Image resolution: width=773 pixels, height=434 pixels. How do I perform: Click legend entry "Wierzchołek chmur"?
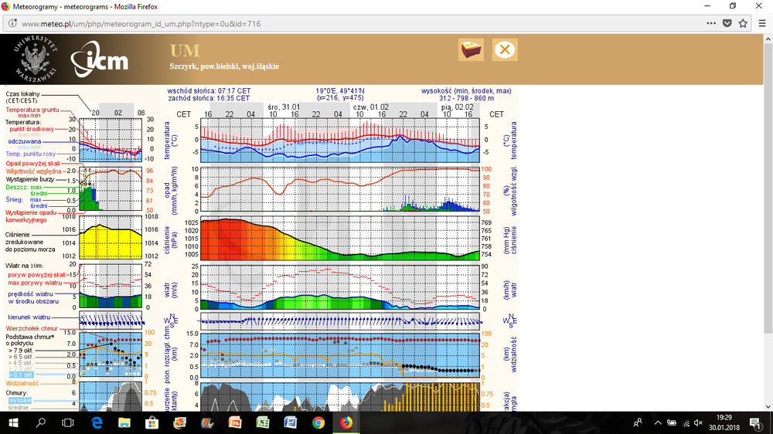click(32, 328)
